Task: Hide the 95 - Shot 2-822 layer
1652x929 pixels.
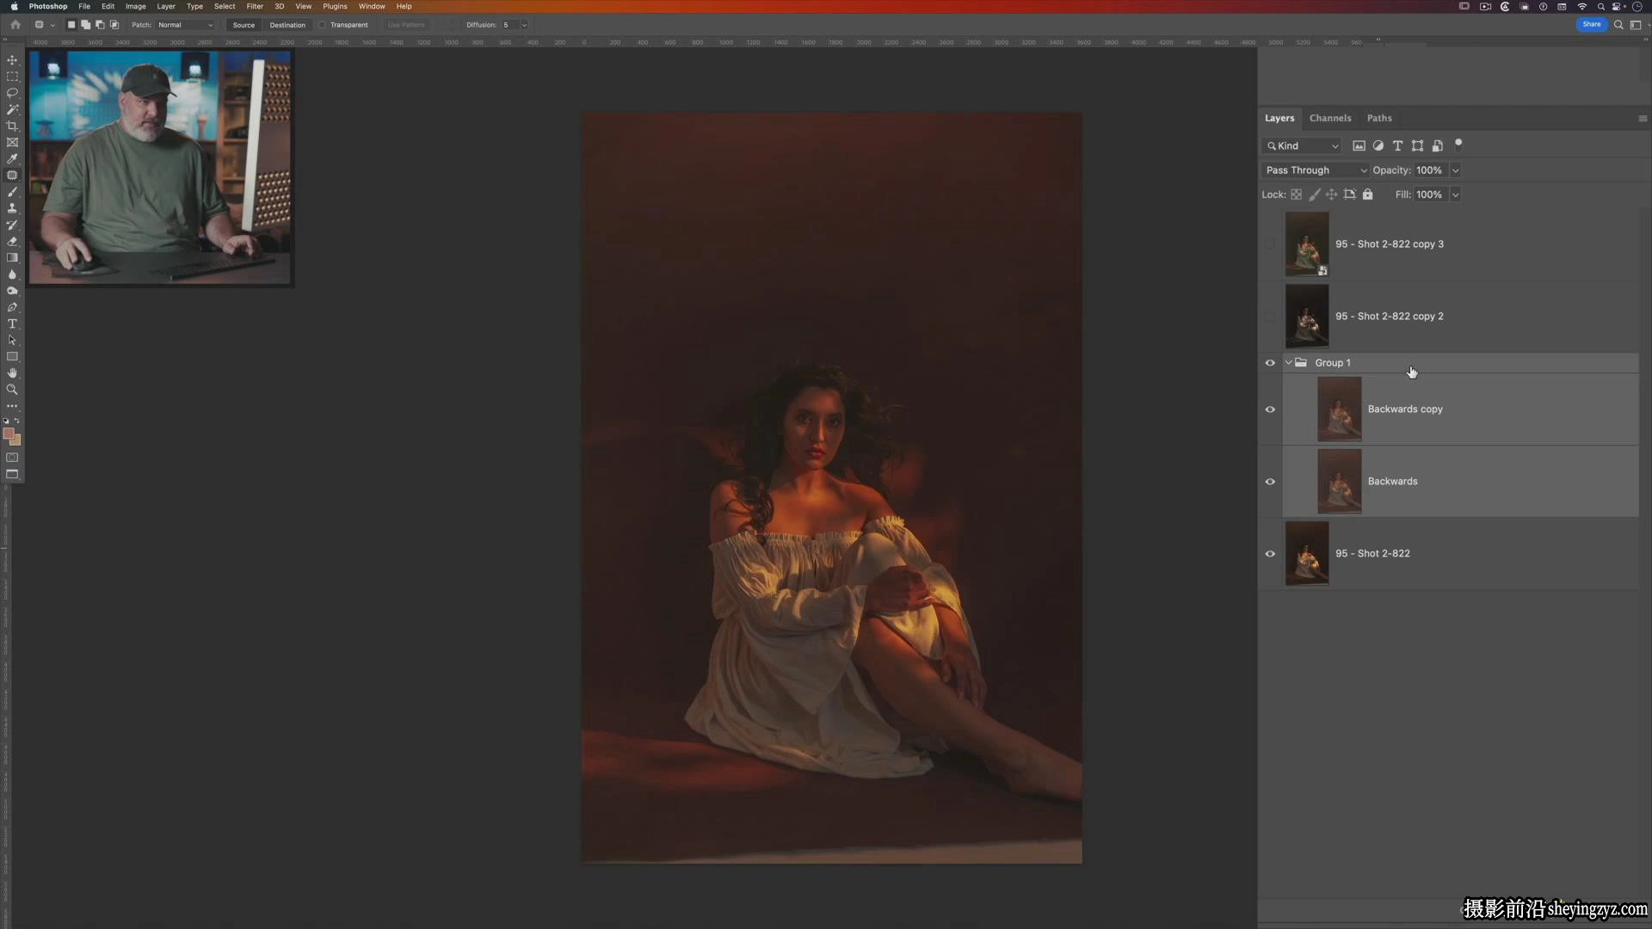Action: click(x=1270, y=554)
